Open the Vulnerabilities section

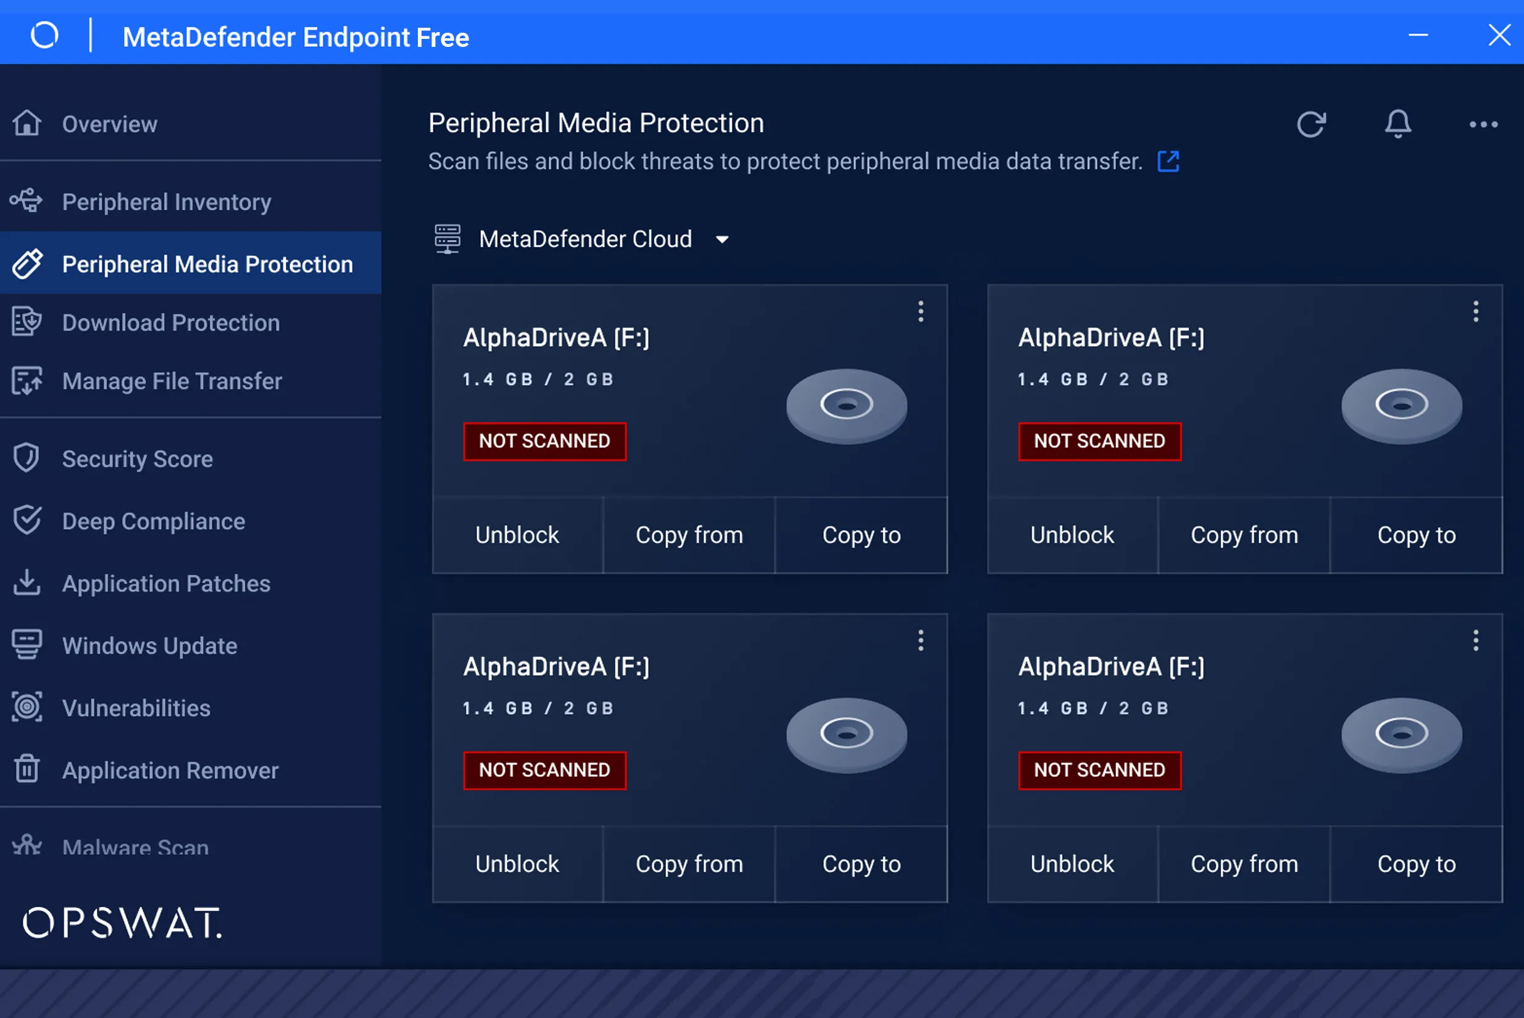tap(190, 708)
